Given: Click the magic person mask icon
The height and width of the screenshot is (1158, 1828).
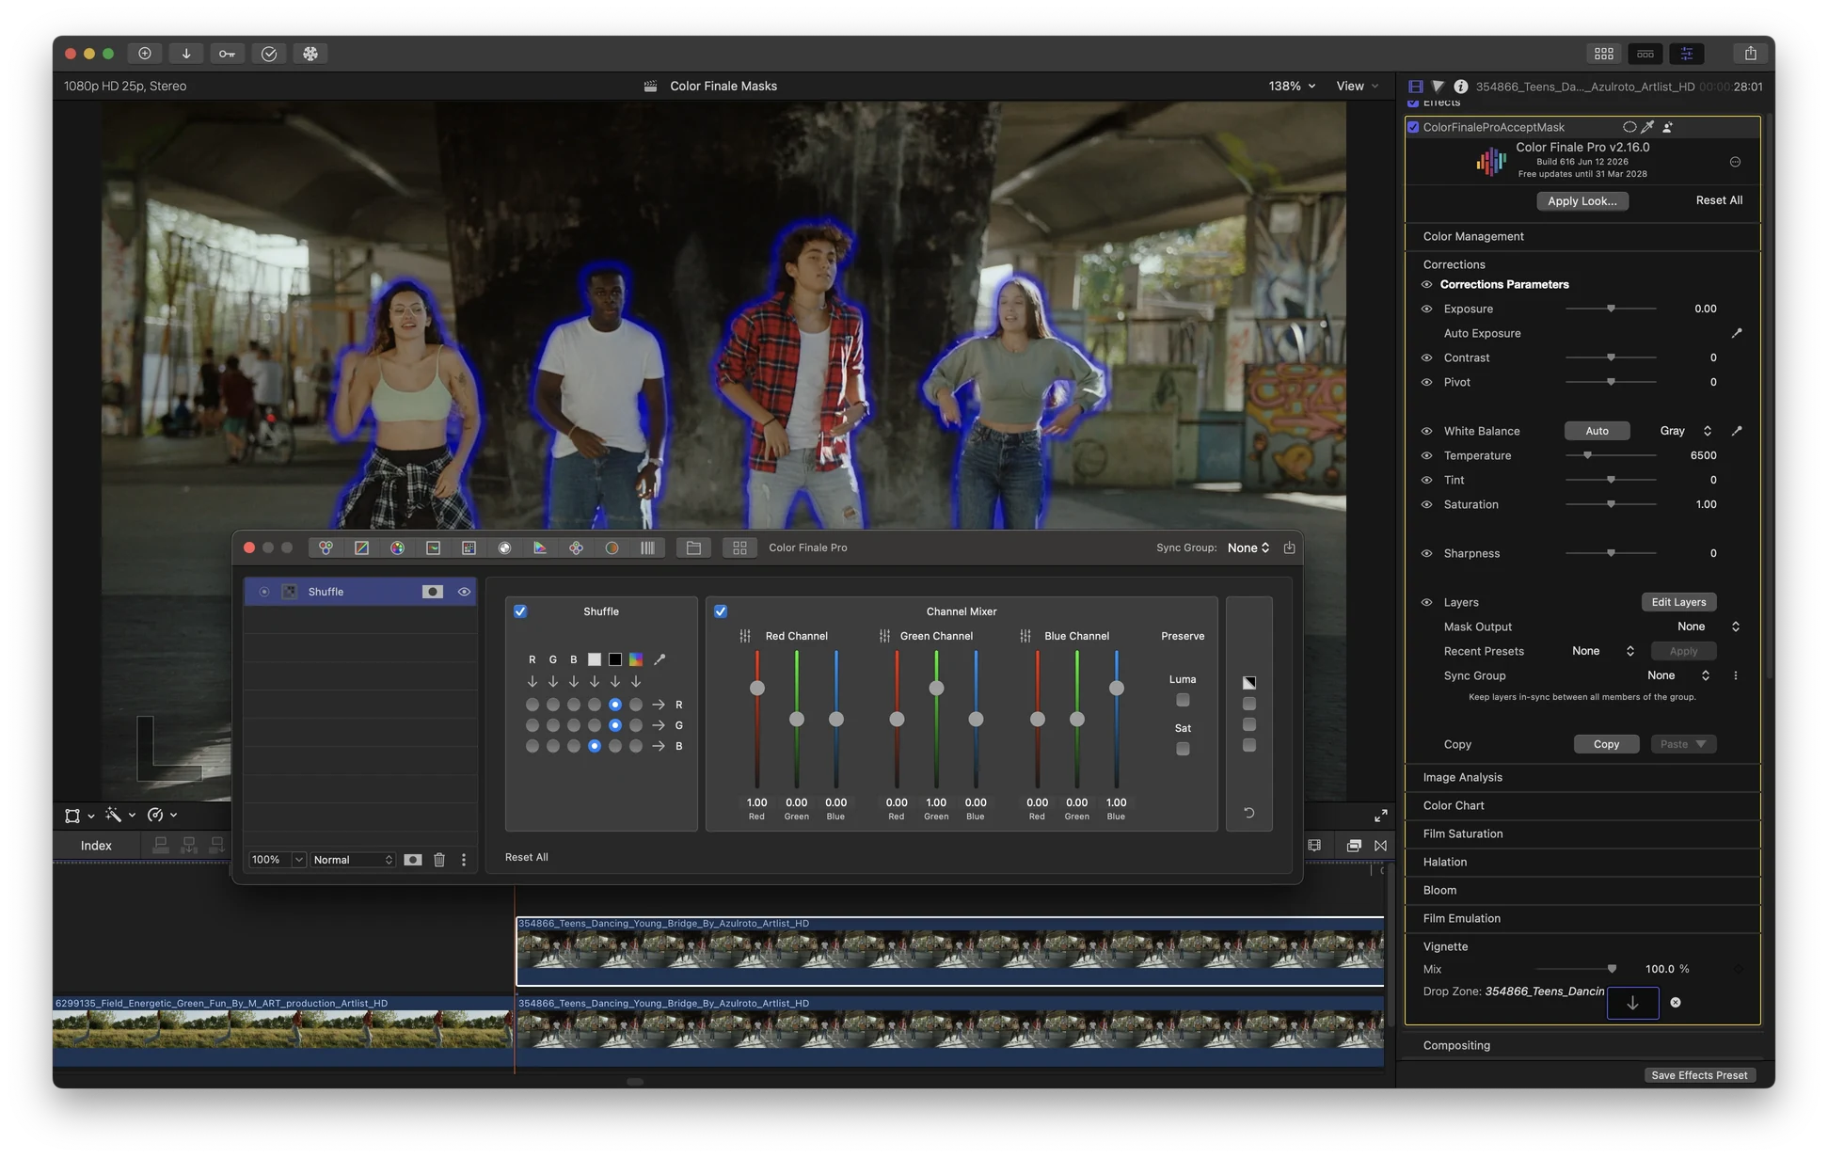Looking at the screenshot, I should 1667,127.
